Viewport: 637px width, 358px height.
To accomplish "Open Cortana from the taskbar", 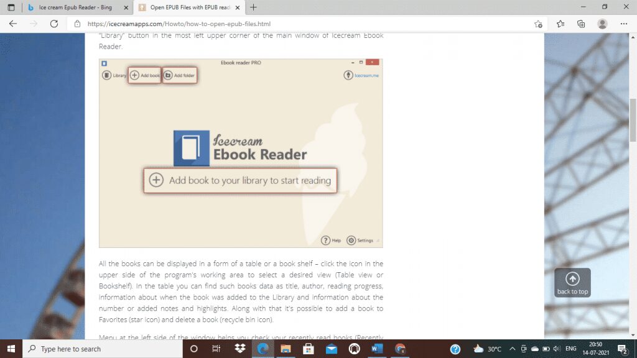I will [x=194, y=349].
